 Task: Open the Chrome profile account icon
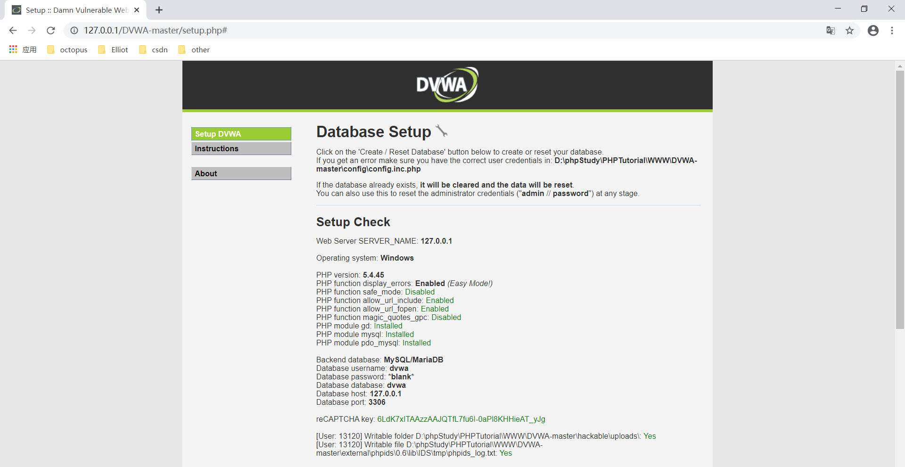[x=873, y=31]
